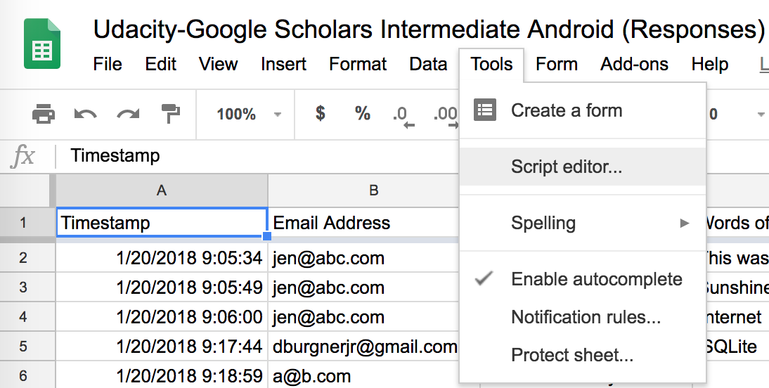Select Create a form menu entry
The width and height of the screenshot is (769, 388).
point(567,110)
